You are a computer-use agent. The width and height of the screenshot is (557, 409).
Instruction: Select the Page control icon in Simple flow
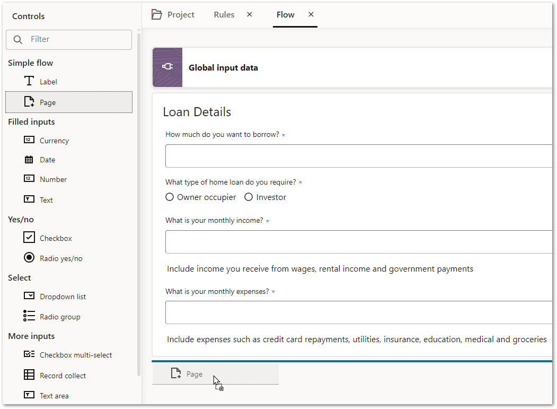pos(29,102)
